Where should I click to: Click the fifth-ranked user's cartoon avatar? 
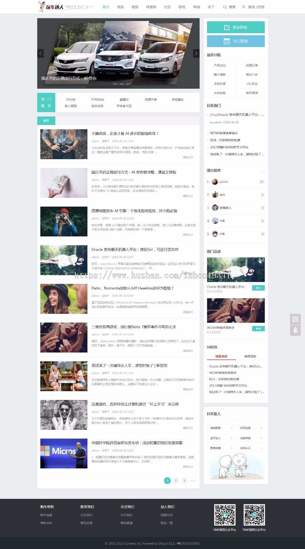[x=215, y=234]
